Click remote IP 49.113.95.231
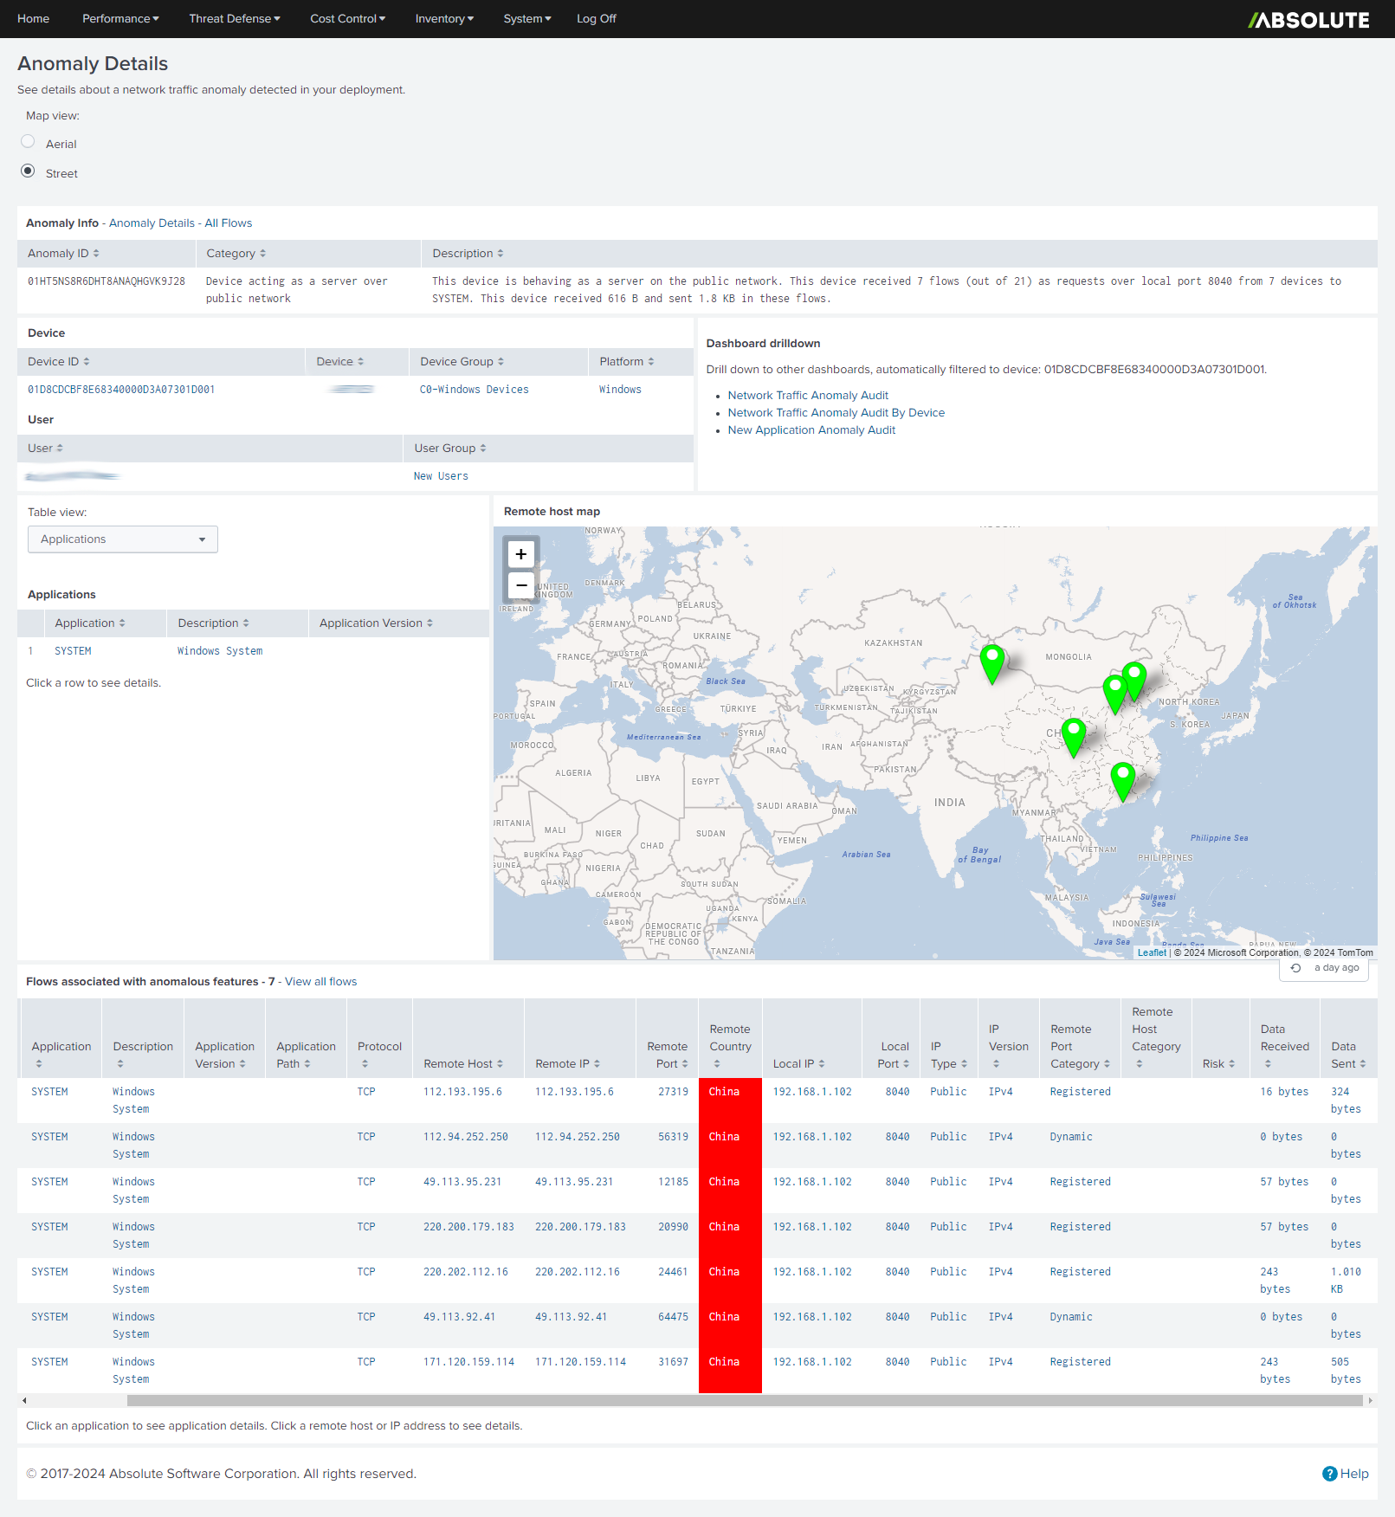This screenshot has width=1395, height=1517. coord(573,1182)
